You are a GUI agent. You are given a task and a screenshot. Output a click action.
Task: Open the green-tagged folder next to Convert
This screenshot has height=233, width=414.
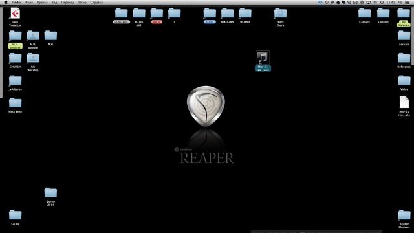(x=404, y=13)
